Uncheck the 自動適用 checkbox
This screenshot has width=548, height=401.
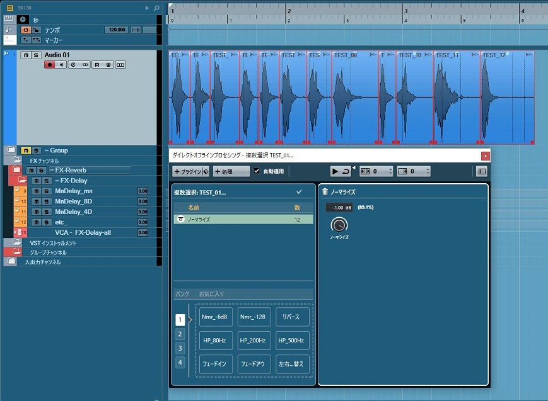[x=257, y=171]
